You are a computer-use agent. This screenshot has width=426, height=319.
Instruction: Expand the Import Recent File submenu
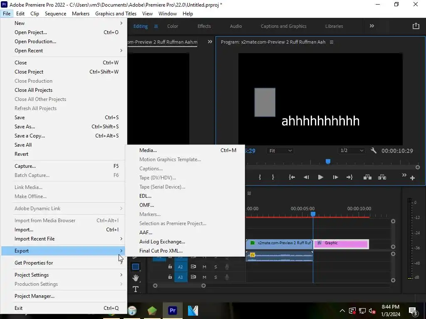(64, 239)
